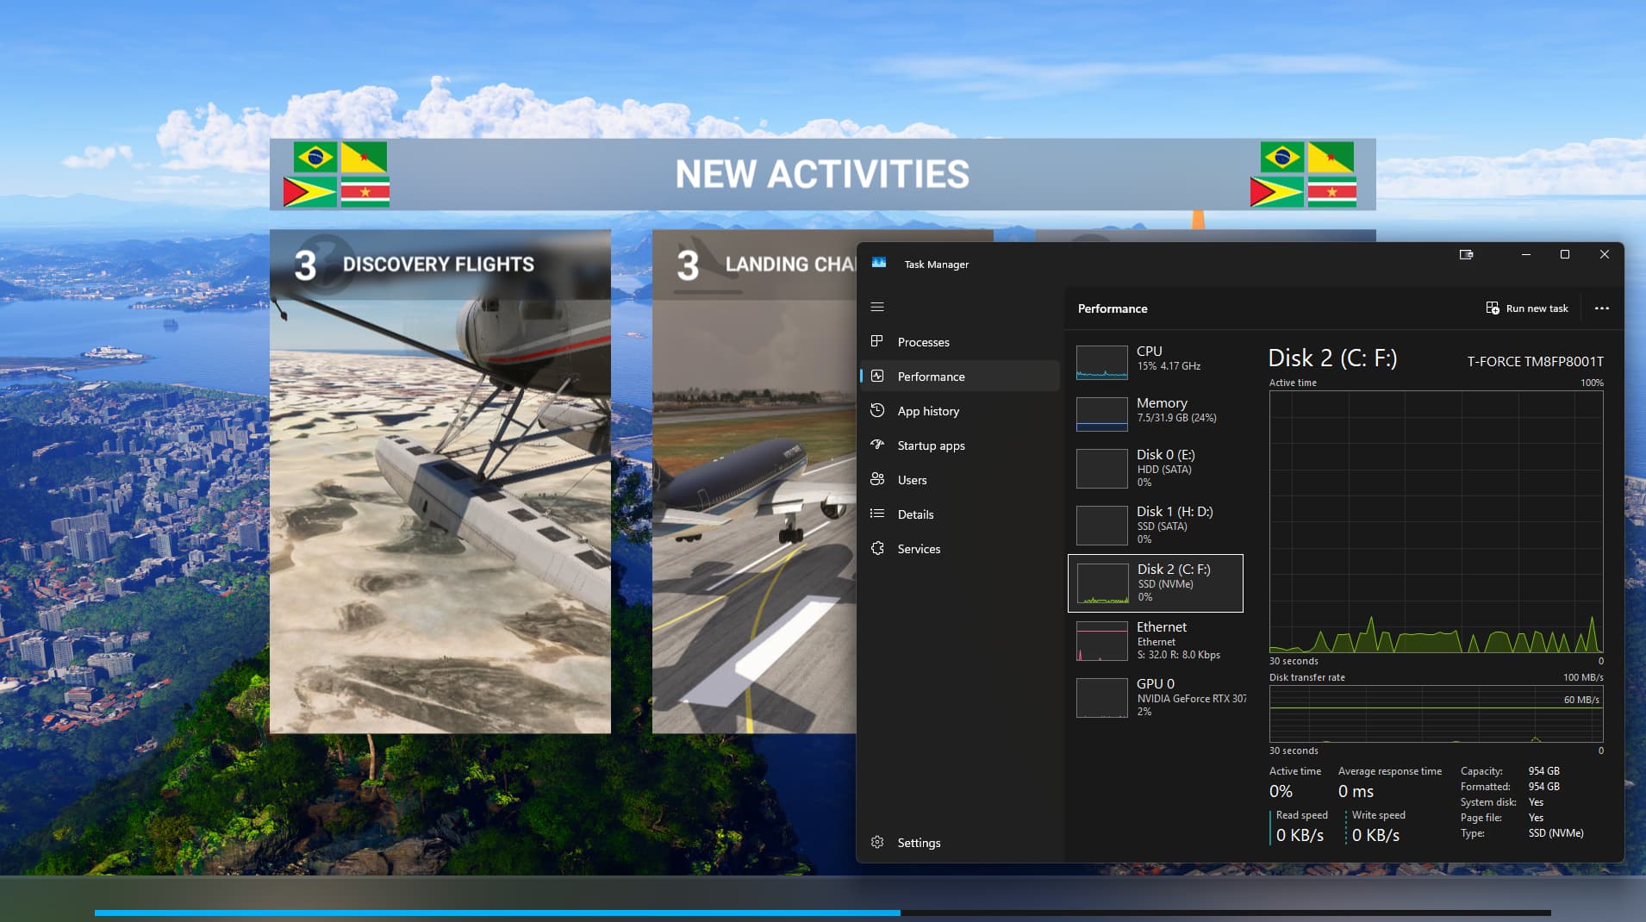Open the Discovery Flights card in game
The image size is (1646, 922).
440,482
